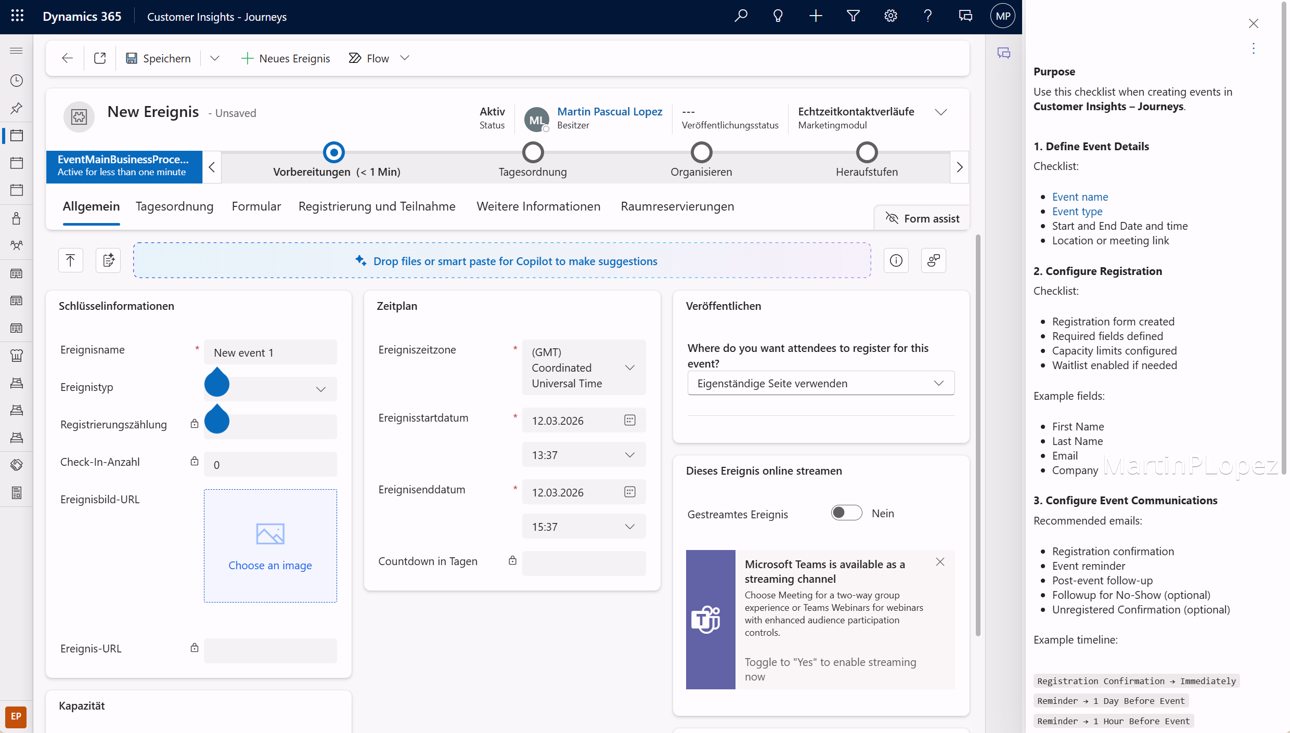Open the Martin Pascual Lopez owner link
The width and height of the screenshot is (1290, 733).
[609, 111]
